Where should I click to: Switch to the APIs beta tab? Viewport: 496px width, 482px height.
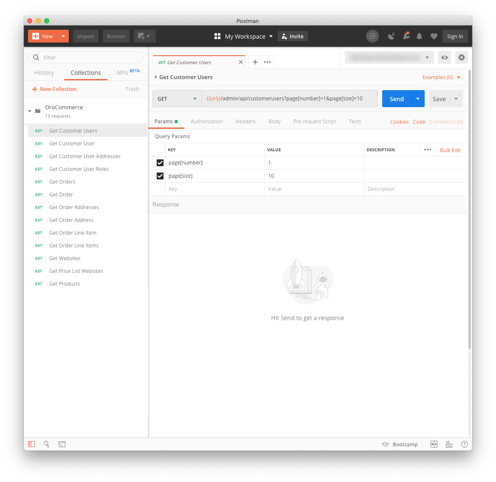tap(128, 73)
